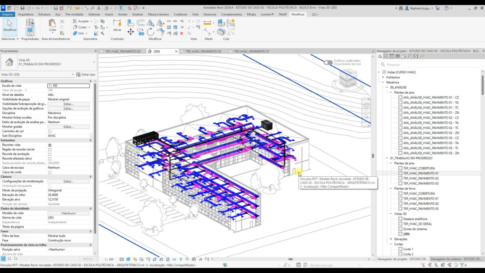Select the Move tool in Modificar panel
This screenshot has width=485, height=273.
pyautogui.click(x=131, y=32)
